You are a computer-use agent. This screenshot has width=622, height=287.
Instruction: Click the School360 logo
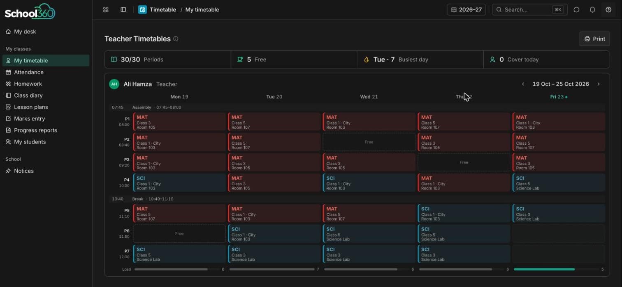[x=30, y=11]
